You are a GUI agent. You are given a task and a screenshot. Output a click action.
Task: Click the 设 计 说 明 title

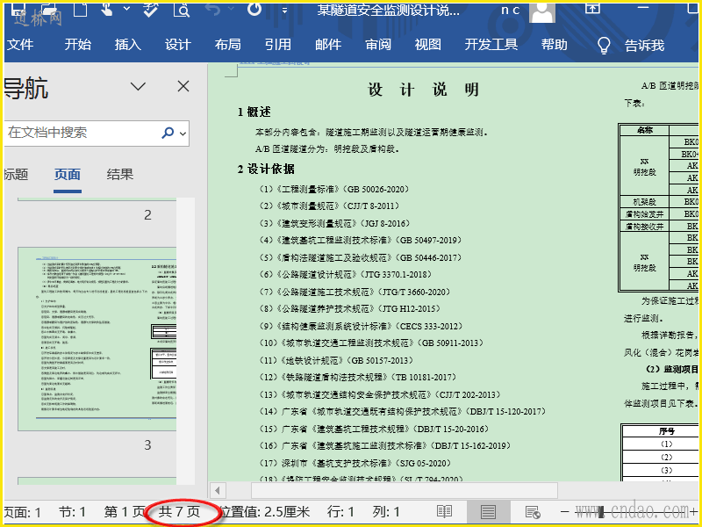click(424, 90)
